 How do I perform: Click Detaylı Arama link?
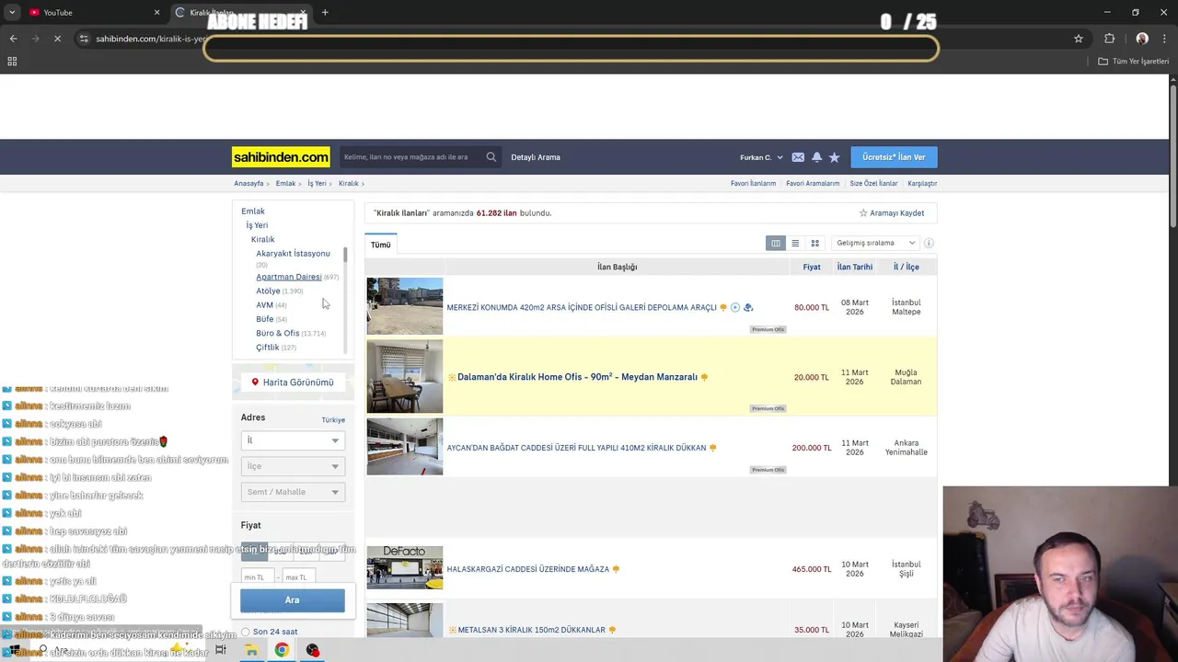[536, 157]
